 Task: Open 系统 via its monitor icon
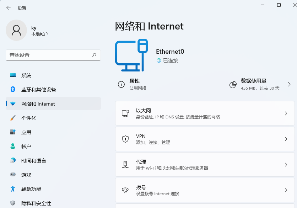[13, 75]
